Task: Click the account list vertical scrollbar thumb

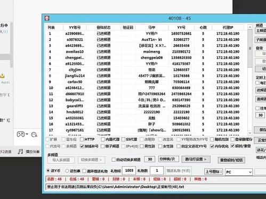Action: 250,48
